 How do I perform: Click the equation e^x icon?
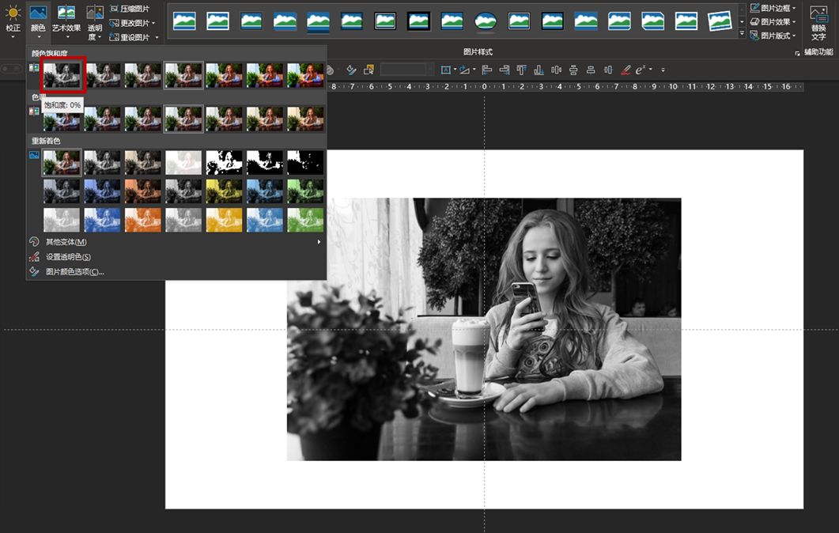(641, 70)
